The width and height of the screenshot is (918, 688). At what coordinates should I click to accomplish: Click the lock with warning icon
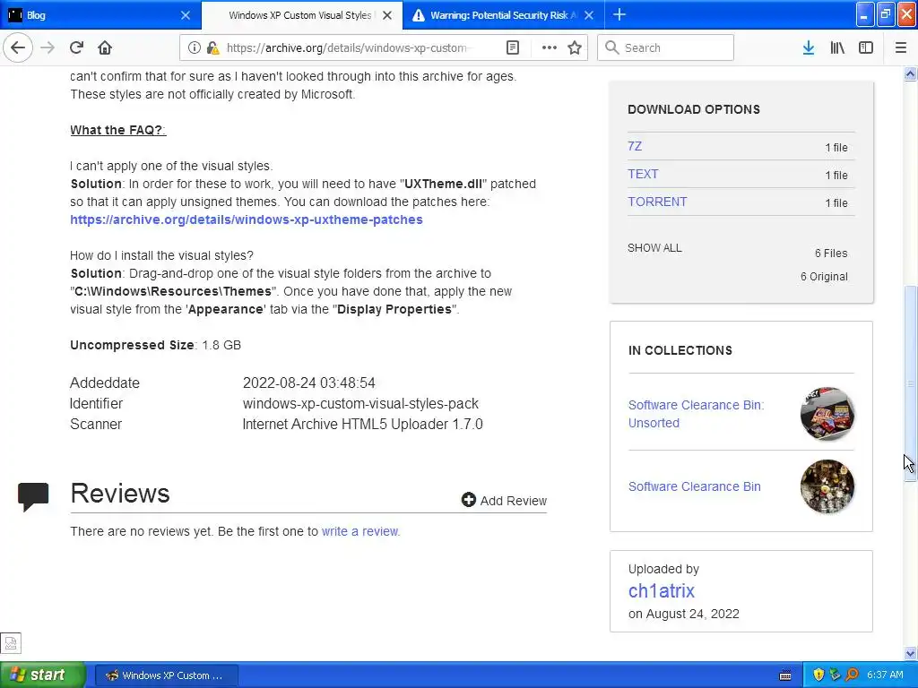click(x=212, y=47)
